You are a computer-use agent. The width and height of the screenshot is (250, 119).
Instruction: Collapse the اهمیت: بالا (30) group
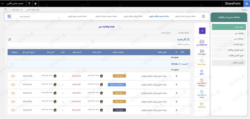coord(188,64)
